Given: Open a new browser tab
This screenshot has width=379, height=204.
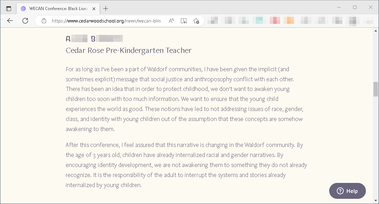Looking at the screenshot, I should (x=105, y=9).
